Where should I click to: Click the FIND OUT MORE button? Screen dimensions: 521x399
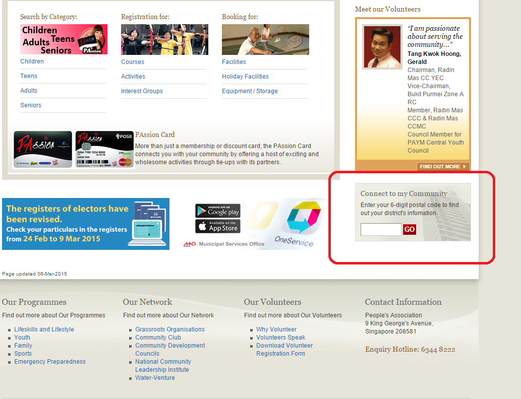tap(443, 167)
